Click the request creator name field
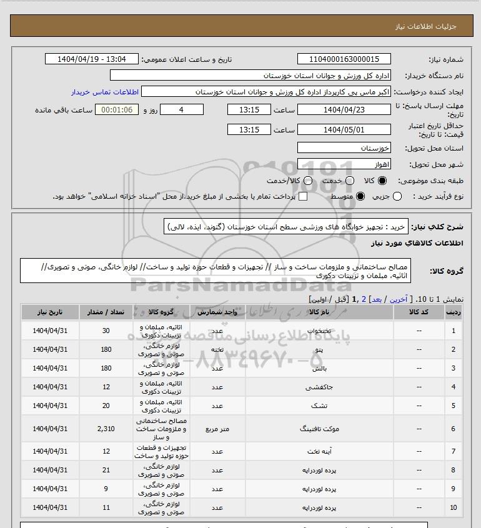 click(x=266, y=92)
